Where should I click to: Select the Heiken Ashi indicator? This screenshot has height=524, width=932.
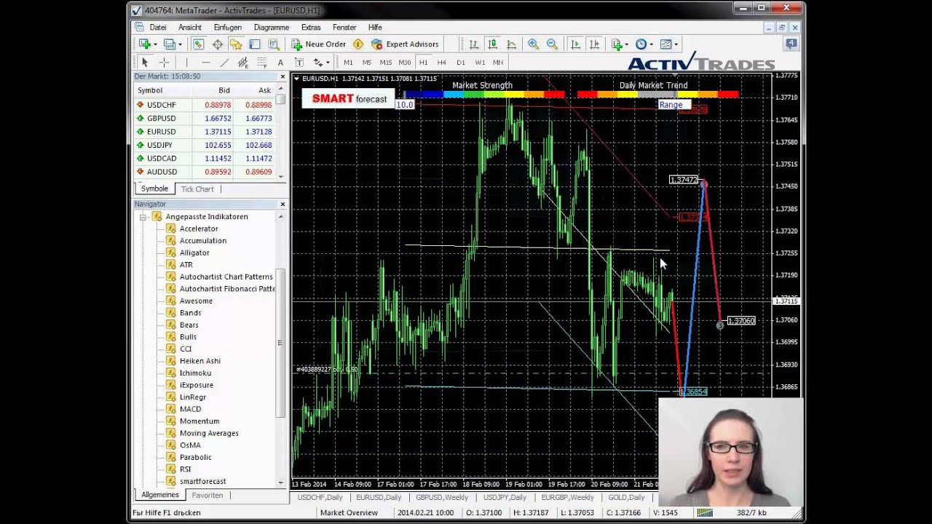[x=200, y=361]
